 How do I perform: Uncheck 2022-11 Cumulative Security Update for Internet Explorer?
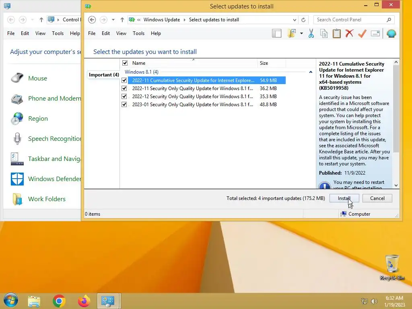coord(124,80)
